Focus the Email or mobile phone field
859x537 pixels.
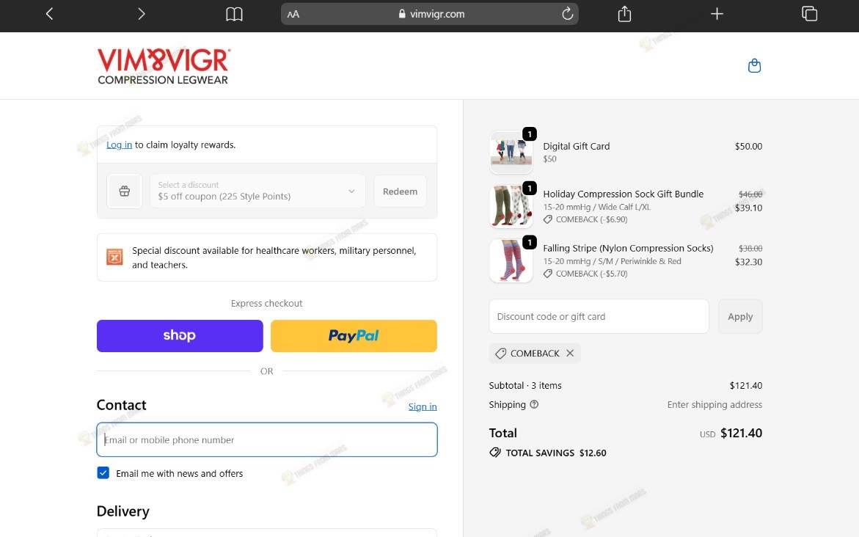(x=267, y=439)
